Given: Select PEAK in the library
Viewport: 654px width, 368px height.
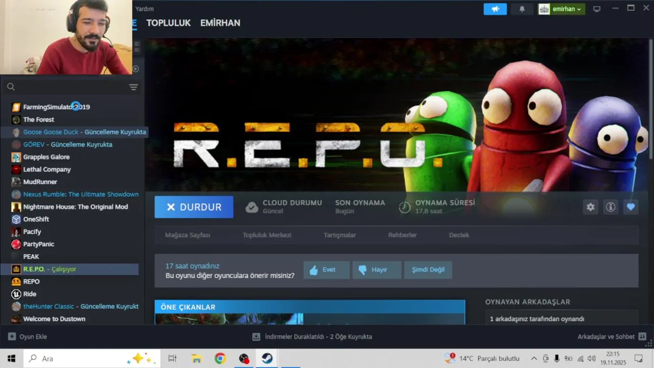Looking at the screenshot, I should tap(31, 257).
